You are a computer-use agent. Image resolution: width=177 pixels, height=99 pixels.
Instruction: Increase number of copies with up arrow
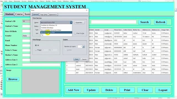tap(84, 46)
